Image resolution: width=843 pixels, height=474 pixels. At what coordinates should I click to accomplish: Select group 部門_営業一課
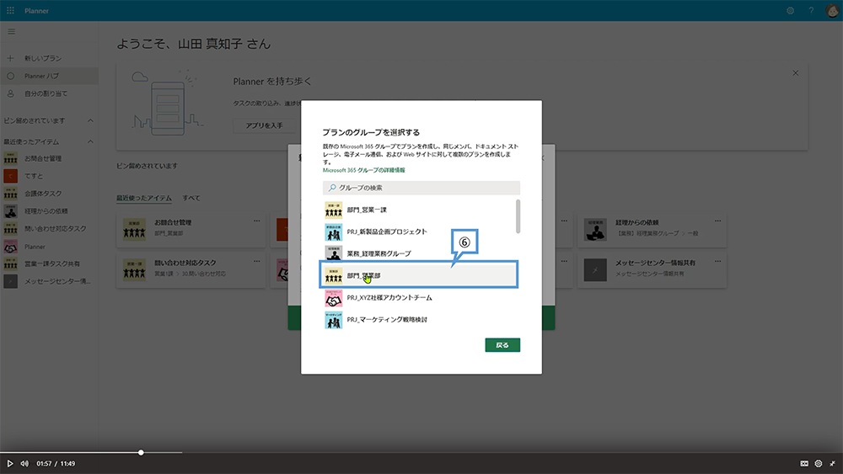tap(419, 210)
